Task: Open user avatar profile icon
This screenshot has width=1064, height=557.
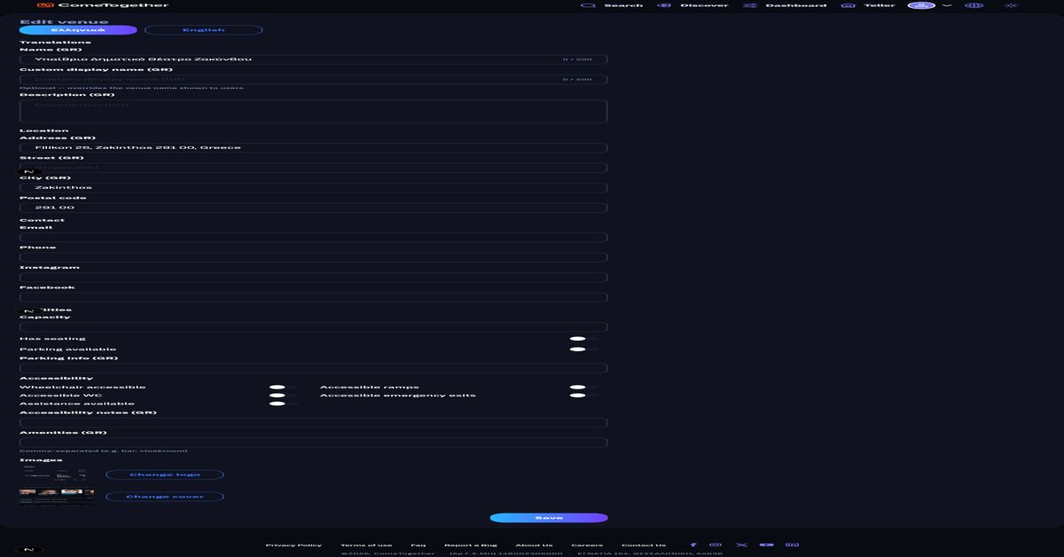Action: click(921, 5)
